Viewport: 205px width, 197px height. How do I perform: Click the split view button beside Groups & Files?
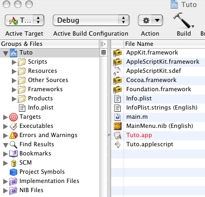coord(103,44)
